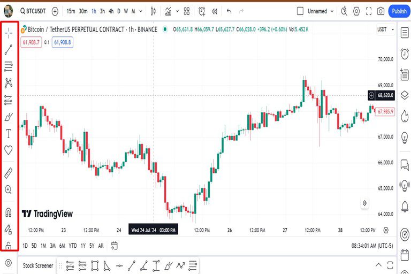Create an alert with the alarm-plus icon
This screenshot has height=274, width=411.
coord(202,11)
